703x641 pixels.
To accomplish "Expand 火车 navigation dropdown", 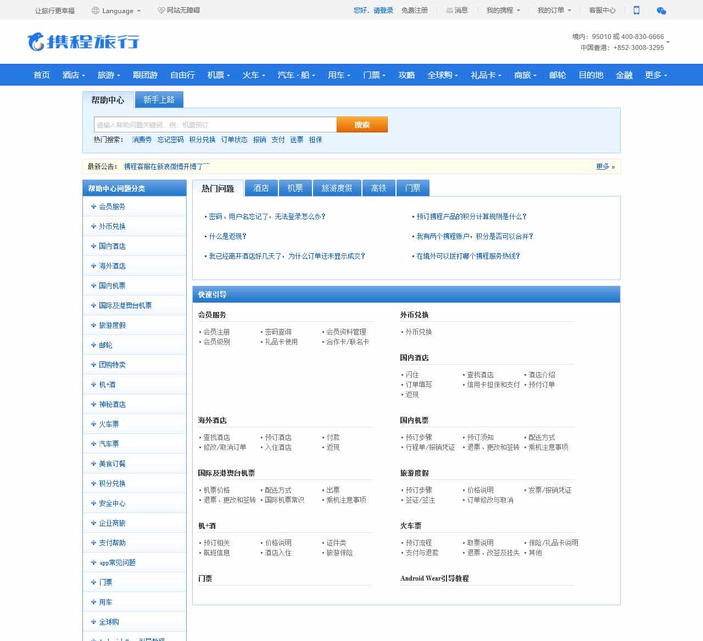I will tap(254, 75).
